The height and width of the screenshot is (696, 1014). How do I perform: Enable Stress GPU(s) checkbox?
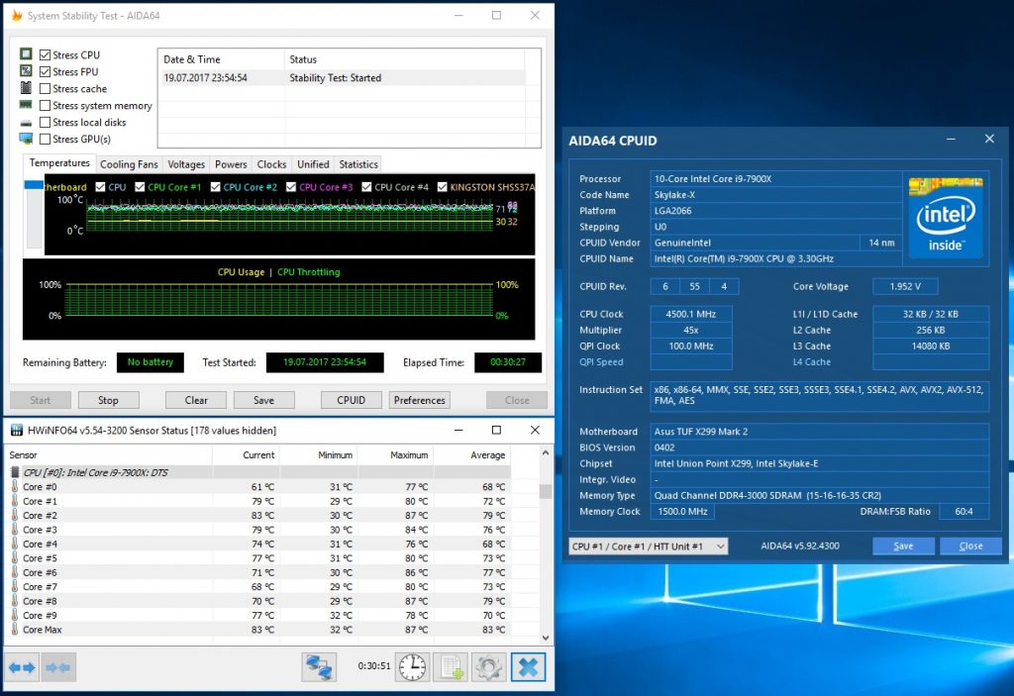tap(46, 139)
